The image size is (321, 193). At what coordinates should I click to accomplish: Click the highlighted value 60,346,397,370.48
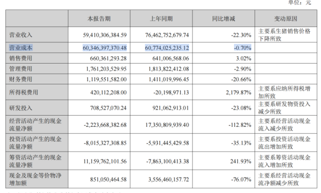(x=105, y=48)
